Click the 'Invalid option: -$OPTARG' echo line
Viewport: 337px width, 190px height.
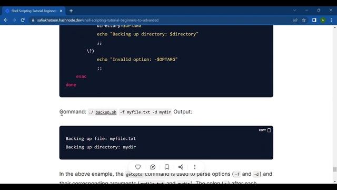(137, 60)
